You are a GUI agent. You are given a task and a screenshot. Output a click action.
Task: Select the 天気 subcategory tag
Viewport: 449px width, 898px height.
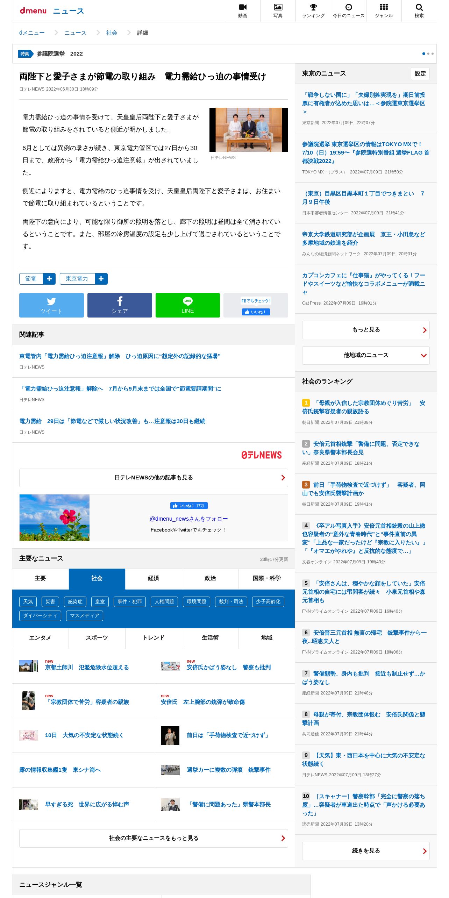(x=28, y=602)
